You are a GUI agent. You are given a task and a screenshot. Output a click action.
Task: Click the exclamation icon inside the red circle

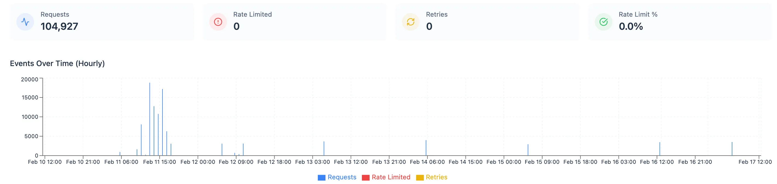pos(218,21)
